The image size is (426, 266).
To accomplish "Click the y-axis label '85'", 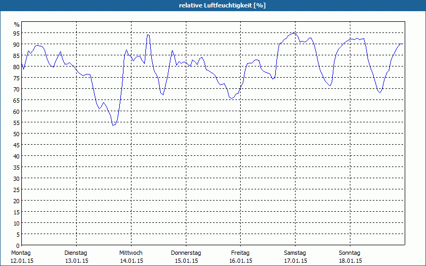I will [17, 56].
